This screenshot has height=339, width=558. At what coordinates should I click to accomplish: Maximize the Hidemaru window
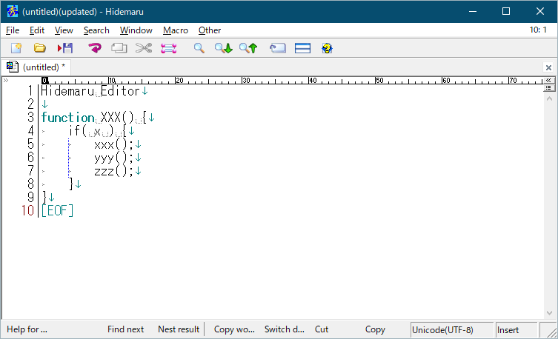[506, 11]
